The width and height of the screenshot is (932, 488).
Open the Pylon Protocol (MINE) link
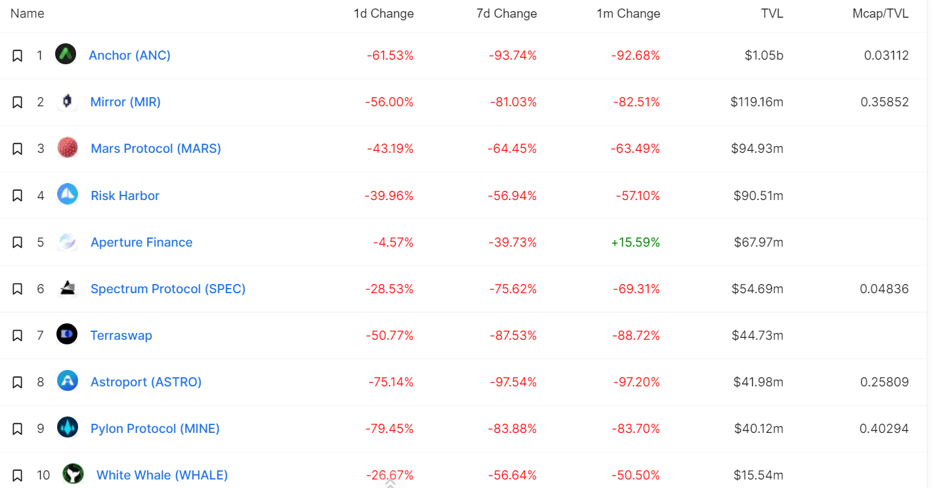click(x=155, y=428)
